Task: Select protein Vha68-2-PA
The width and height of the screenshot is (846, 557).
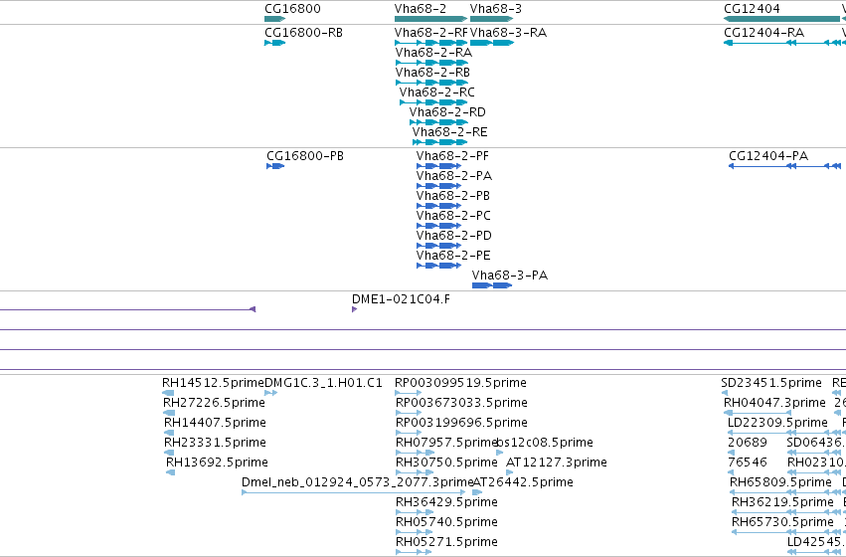Action: pos(454,176)
